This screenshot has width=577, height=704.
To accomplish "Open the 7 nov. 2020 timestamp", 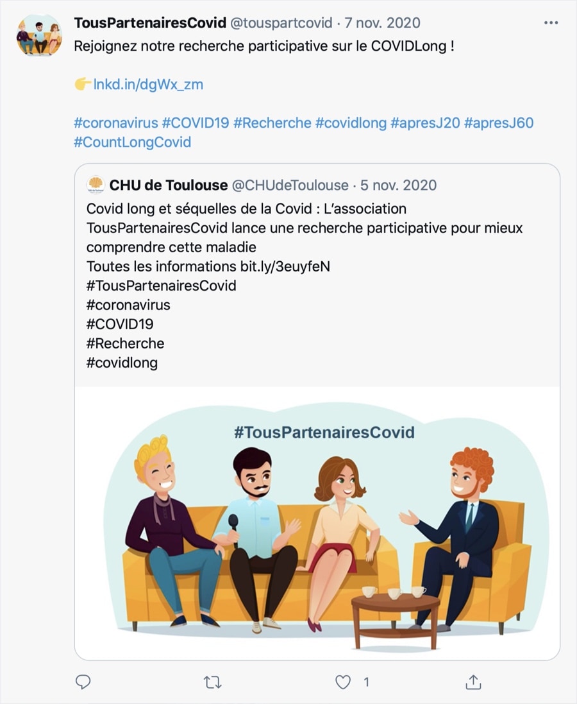I will click(382, 23).
